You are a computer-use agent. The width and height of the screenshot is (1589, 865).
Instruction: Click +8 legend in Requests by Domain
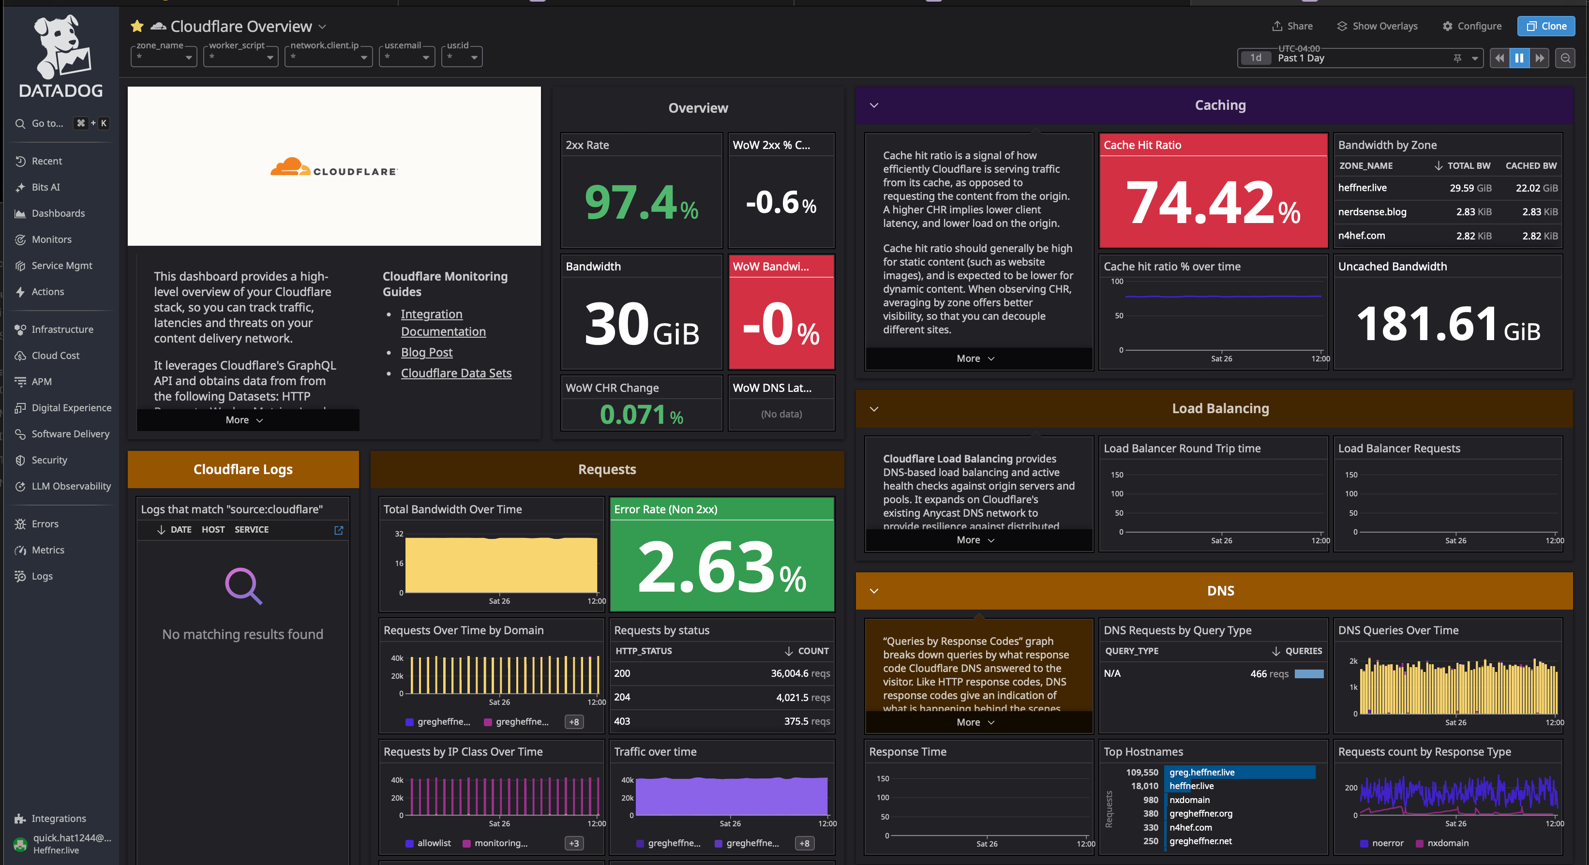click(574, 722)
